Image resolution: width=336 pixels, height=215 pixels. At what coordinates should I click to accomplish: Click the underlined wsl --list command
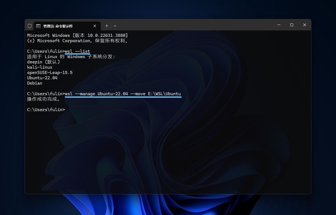coord(77,51)
